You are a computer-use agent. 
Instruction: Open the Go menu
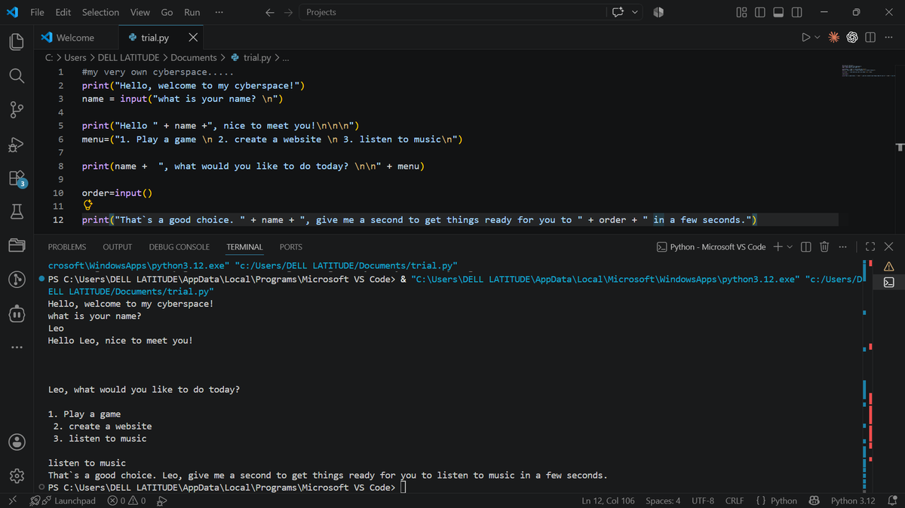coord(167,12)
